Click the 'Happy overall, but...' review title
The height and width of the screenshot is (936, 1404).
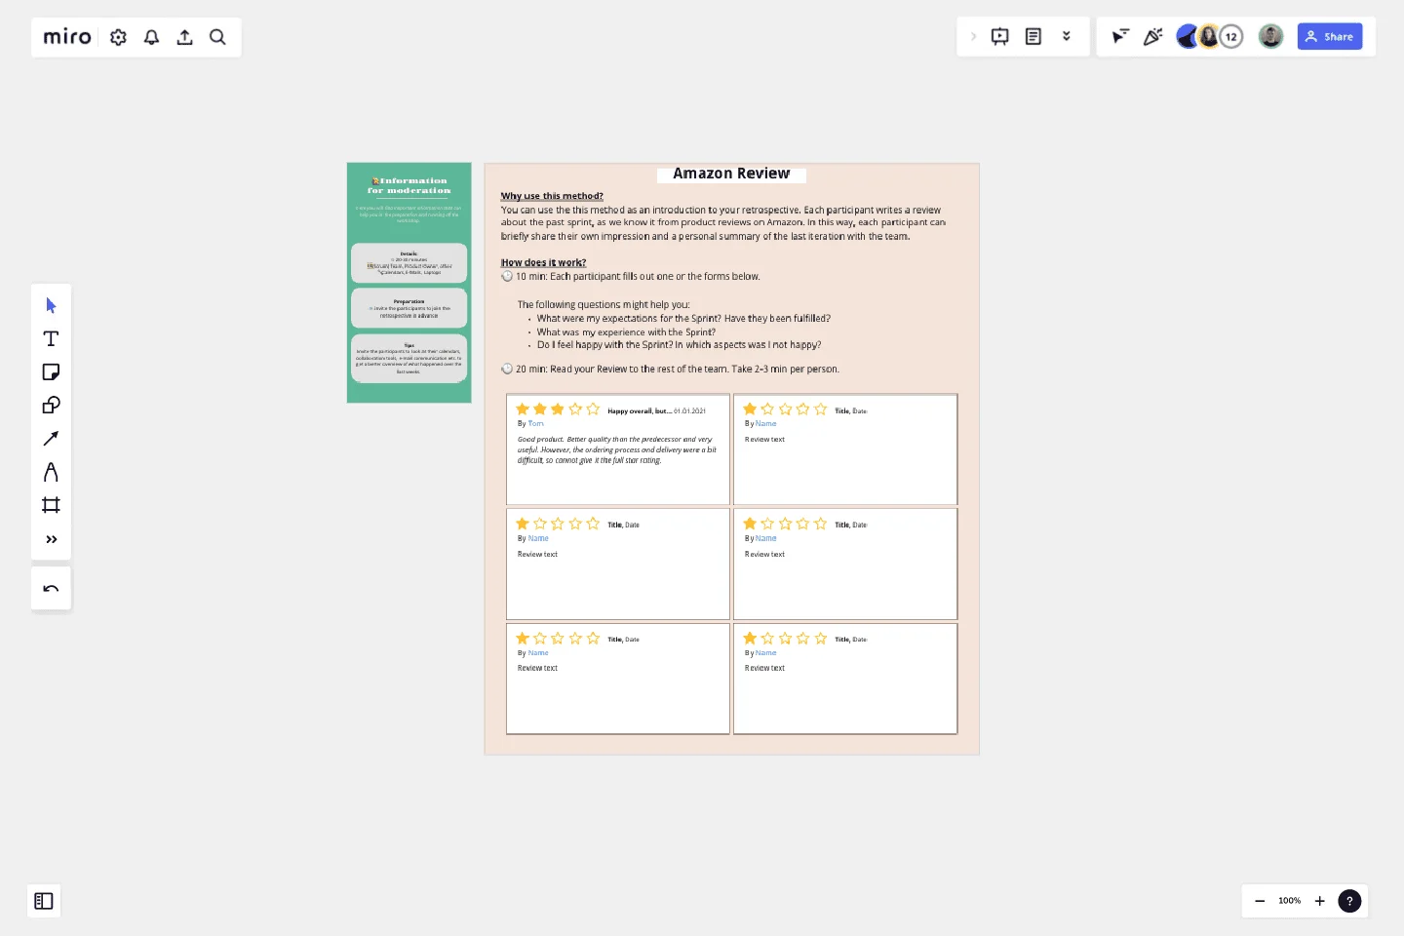tap(640, 411)
